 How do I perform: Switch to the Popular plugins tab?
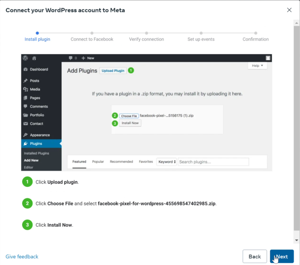click(98, 162)
